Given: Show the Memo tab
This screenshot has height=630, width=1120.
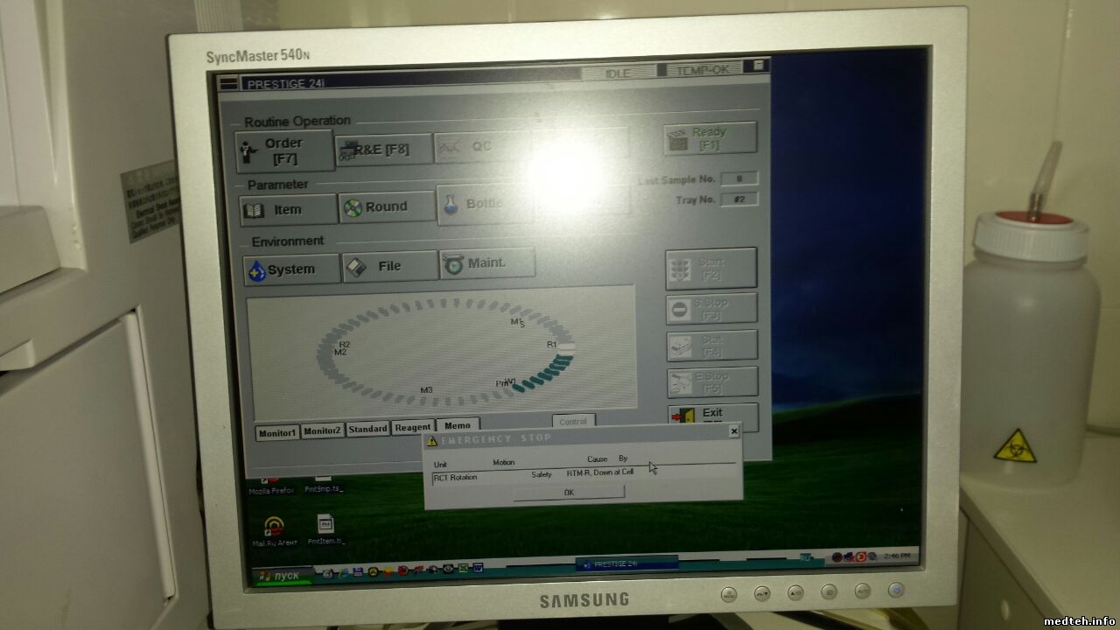Looking at the screenshot, I should (x=458, y=426).
